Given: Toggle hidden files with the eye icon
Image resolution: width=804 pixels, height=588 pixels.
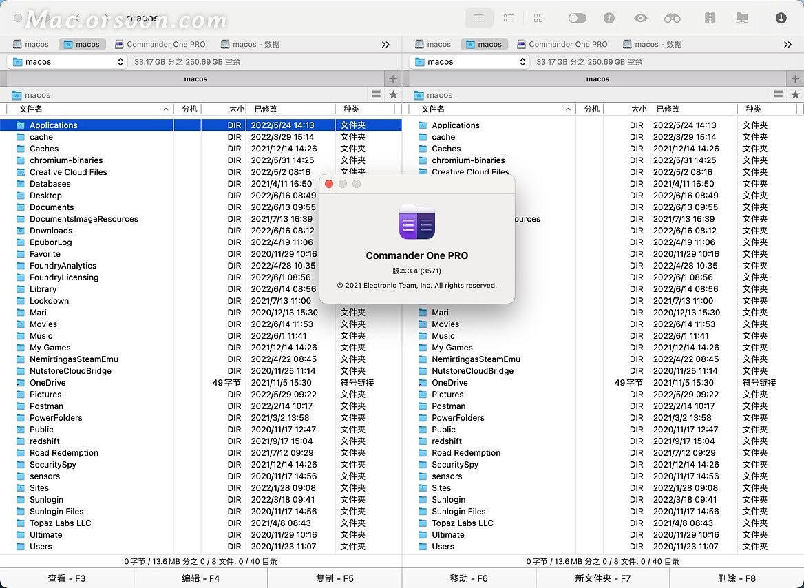Looking at the screenshot, I should coord(640,18).
